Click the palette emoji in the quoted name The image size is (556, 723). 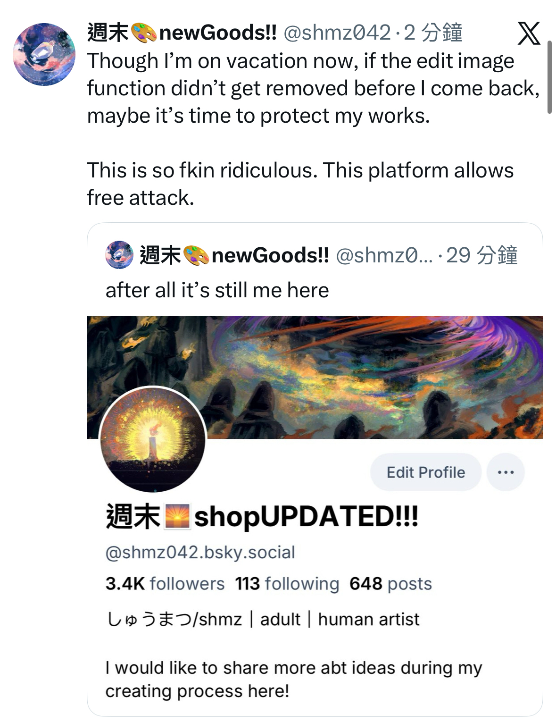[x=196, y=255]
